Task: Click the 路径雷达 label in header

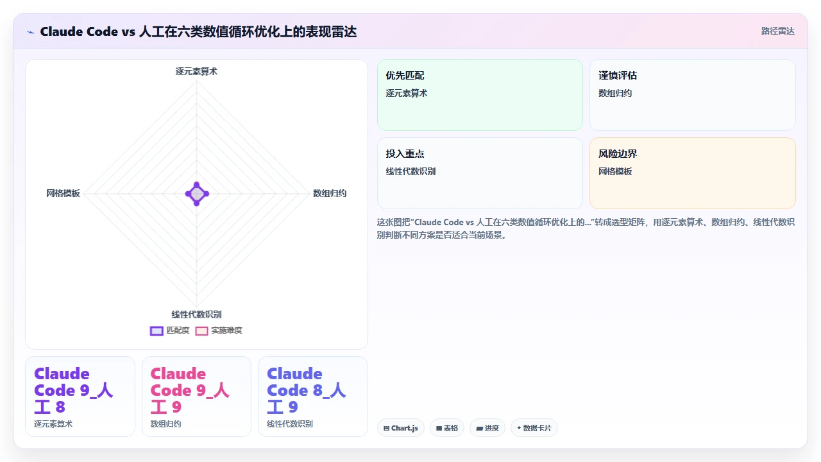Action: coord(778,31)
